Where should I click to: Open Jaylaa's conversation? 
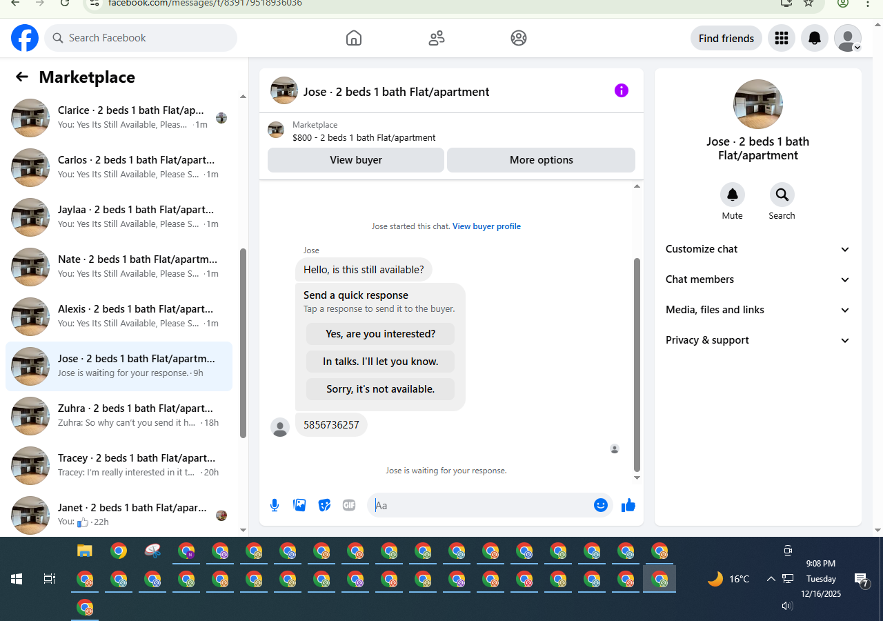point(119,217)
